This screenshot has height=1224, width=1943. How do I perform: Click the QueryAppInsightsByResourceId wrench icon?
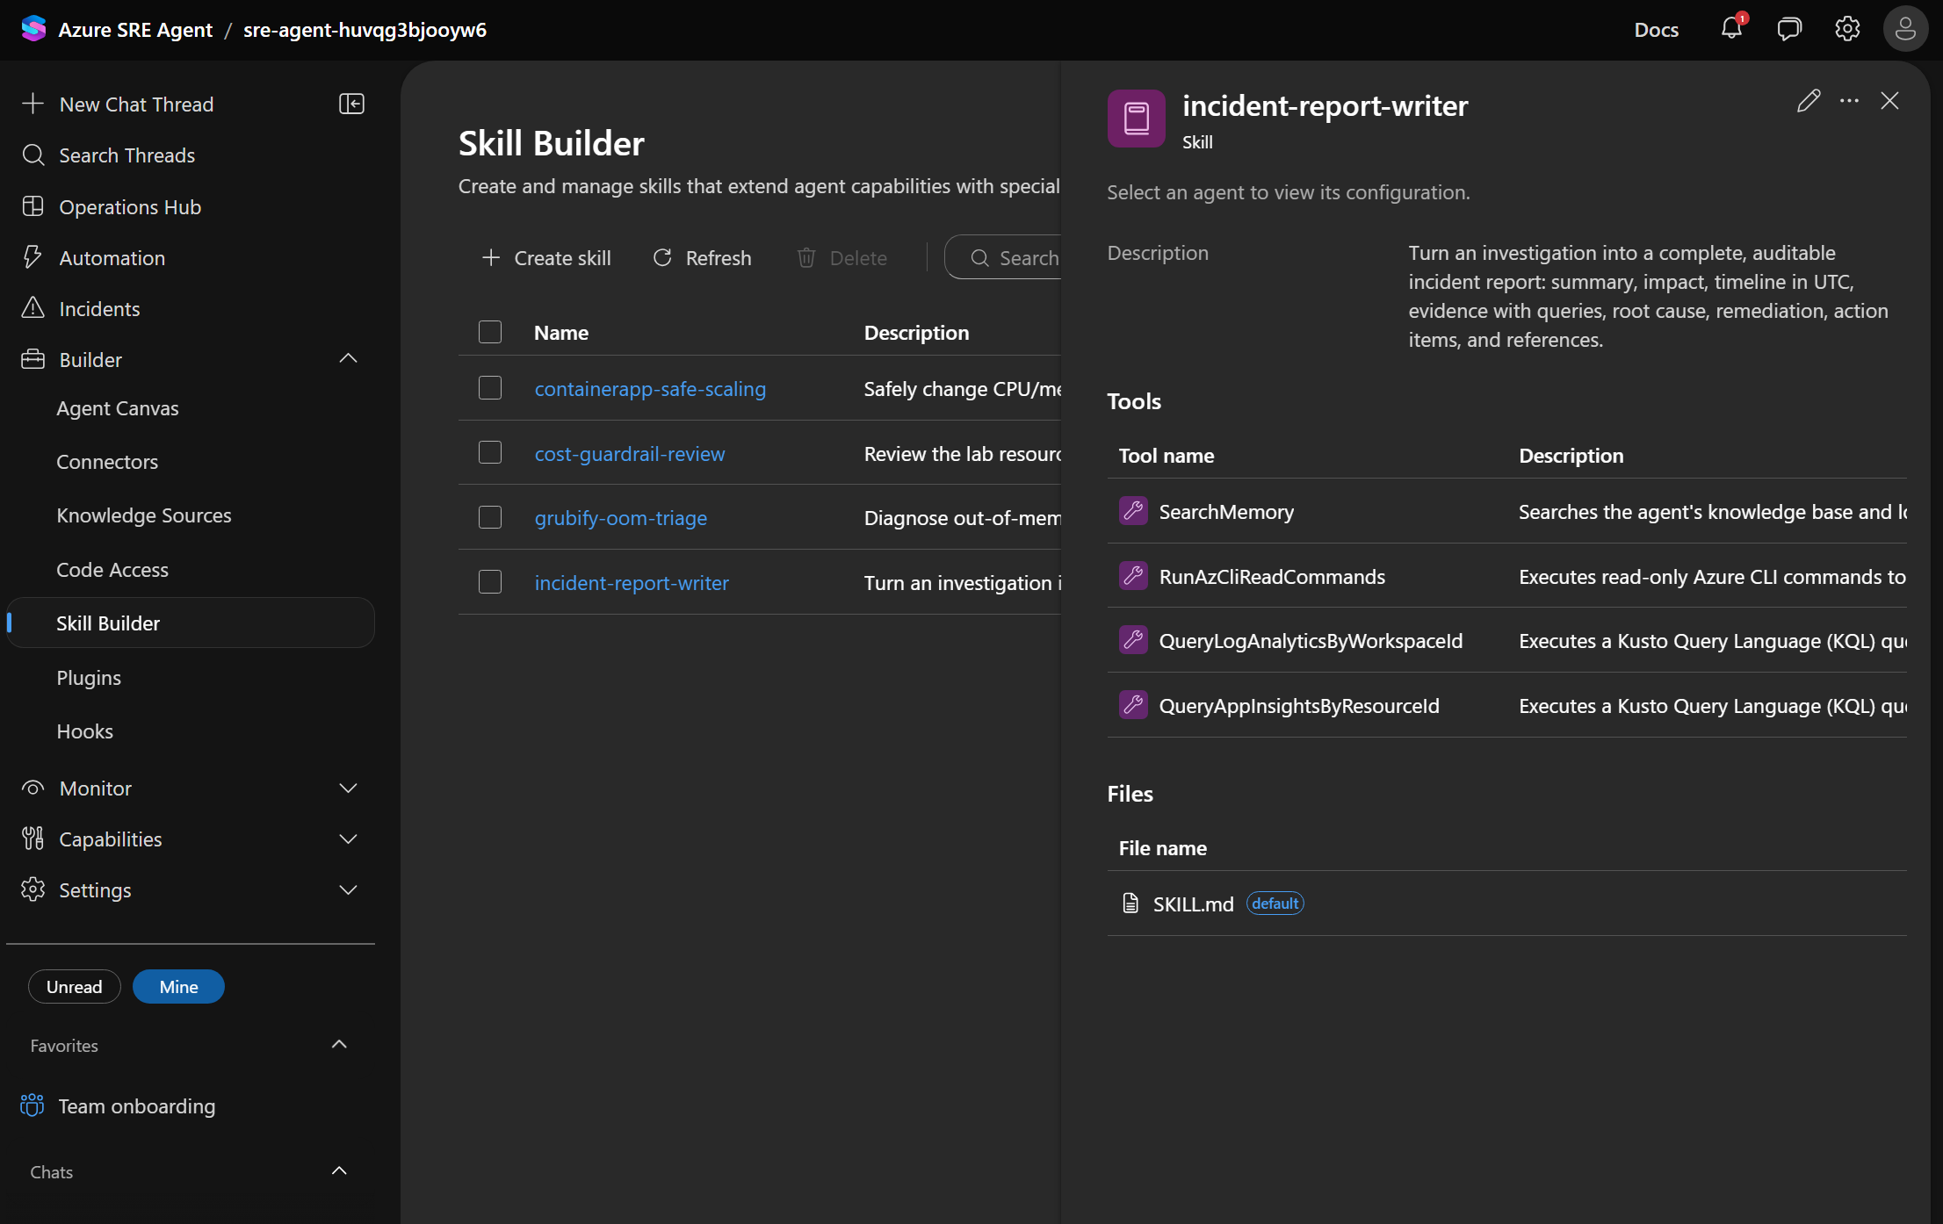coord(1133,704)
